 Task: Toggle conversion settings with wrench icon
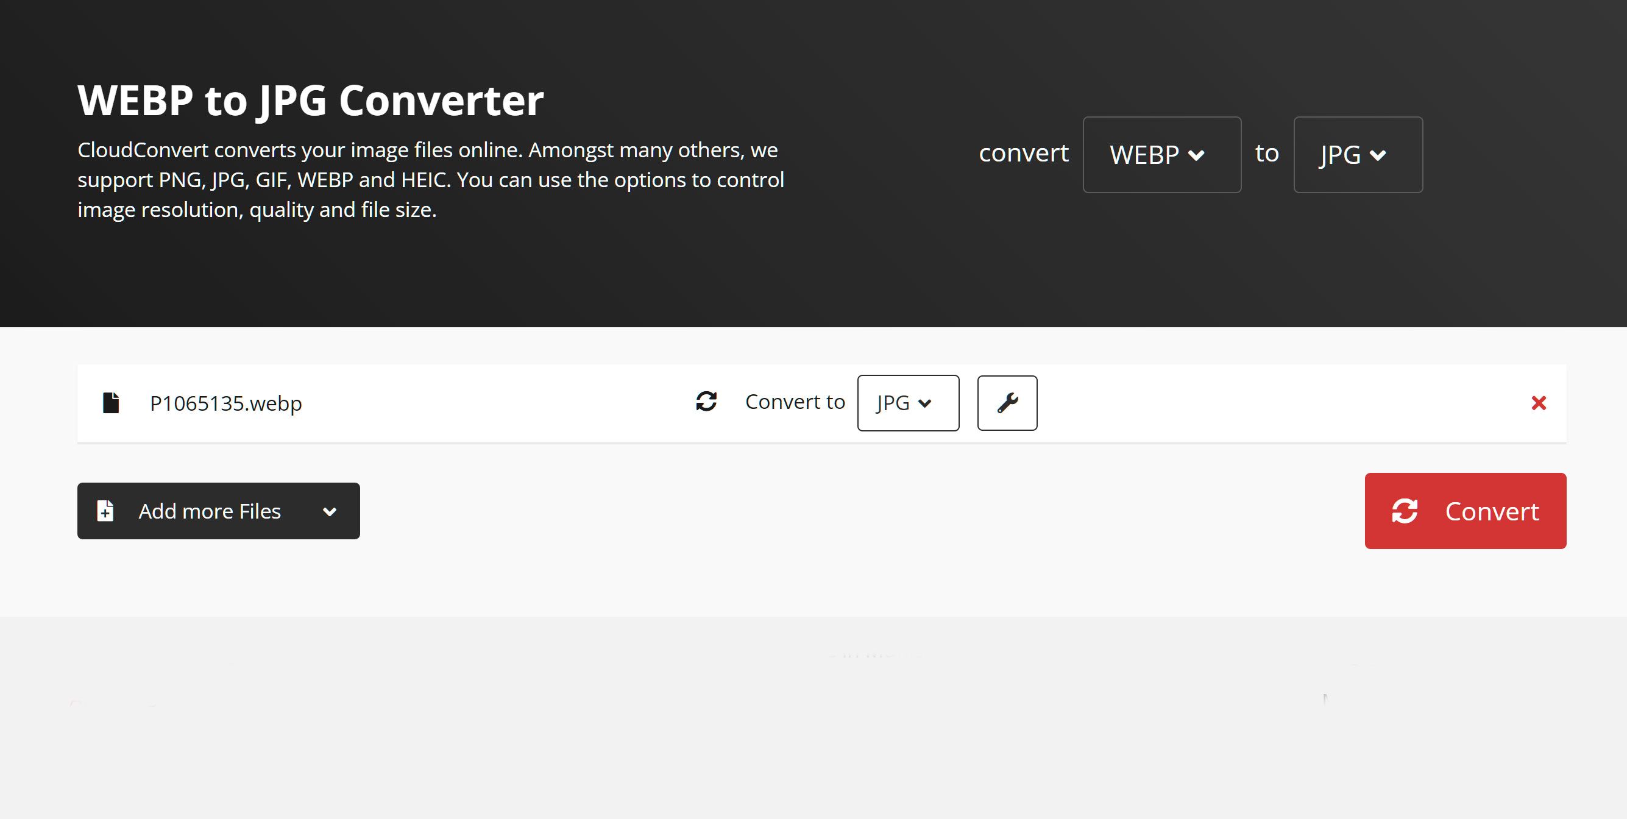tap(1005, 401)
